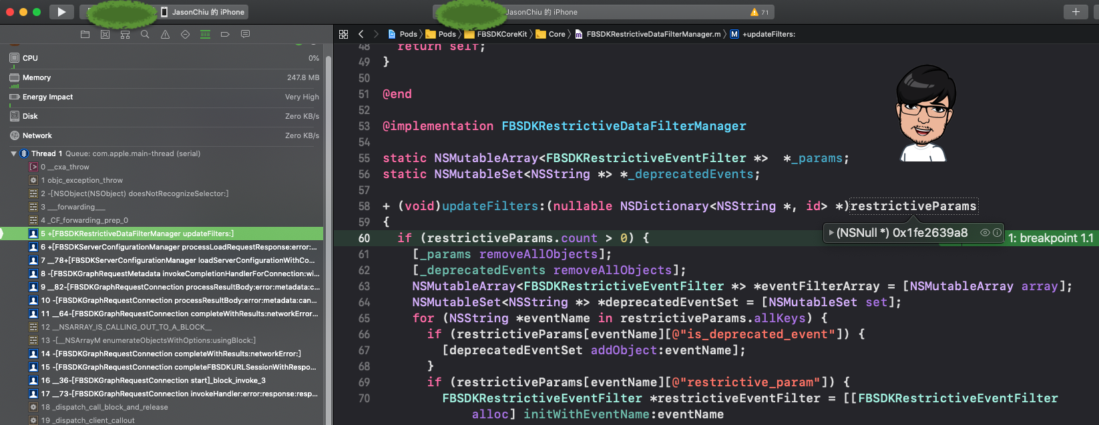Screen dimensions: 1099x425
Task: Open the Report navigator speech bubble icon
Action: pos(245,34)
